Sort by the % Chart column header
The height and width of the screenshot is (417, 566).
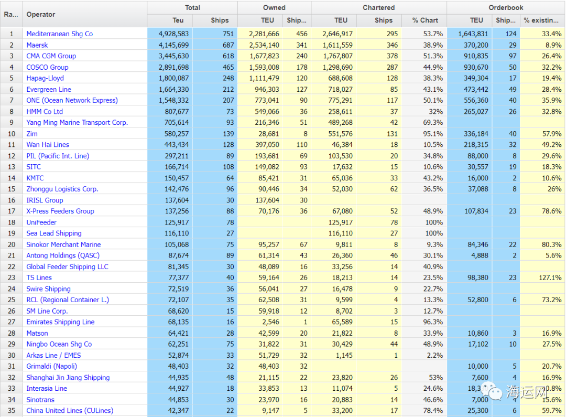[x=424, y=20]
